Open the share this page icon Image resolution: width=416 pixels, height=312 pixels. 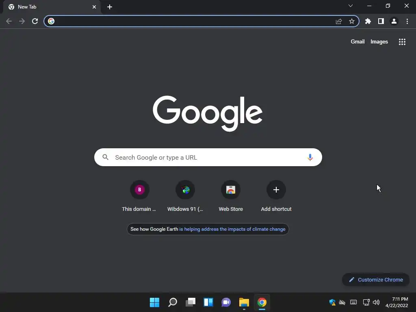339,21
